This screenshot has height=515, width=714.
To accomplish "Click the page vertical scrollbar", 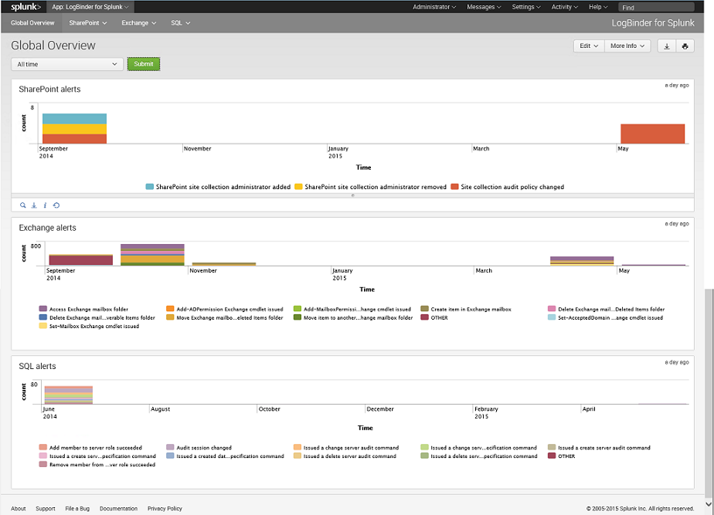I will click(x=709, y=394).
